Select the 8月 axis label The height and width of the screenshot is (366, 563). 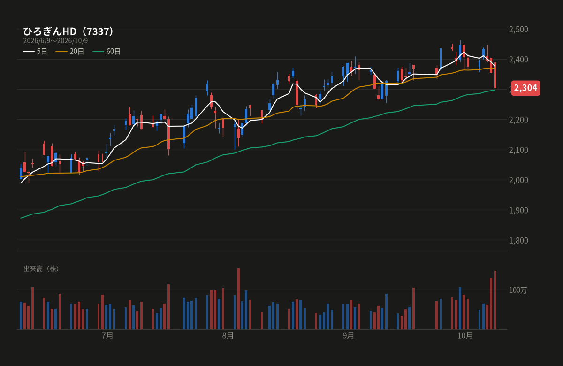228,335
